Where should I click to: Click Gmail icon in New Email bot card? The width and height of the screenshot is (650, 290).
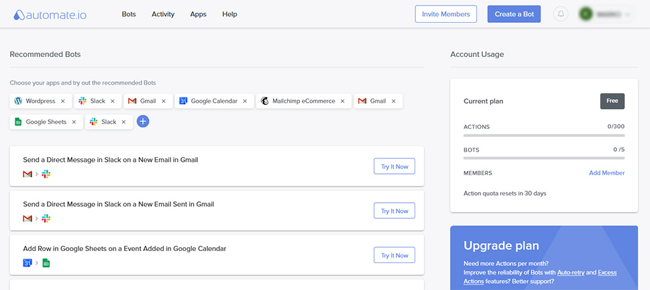[28, 175]
